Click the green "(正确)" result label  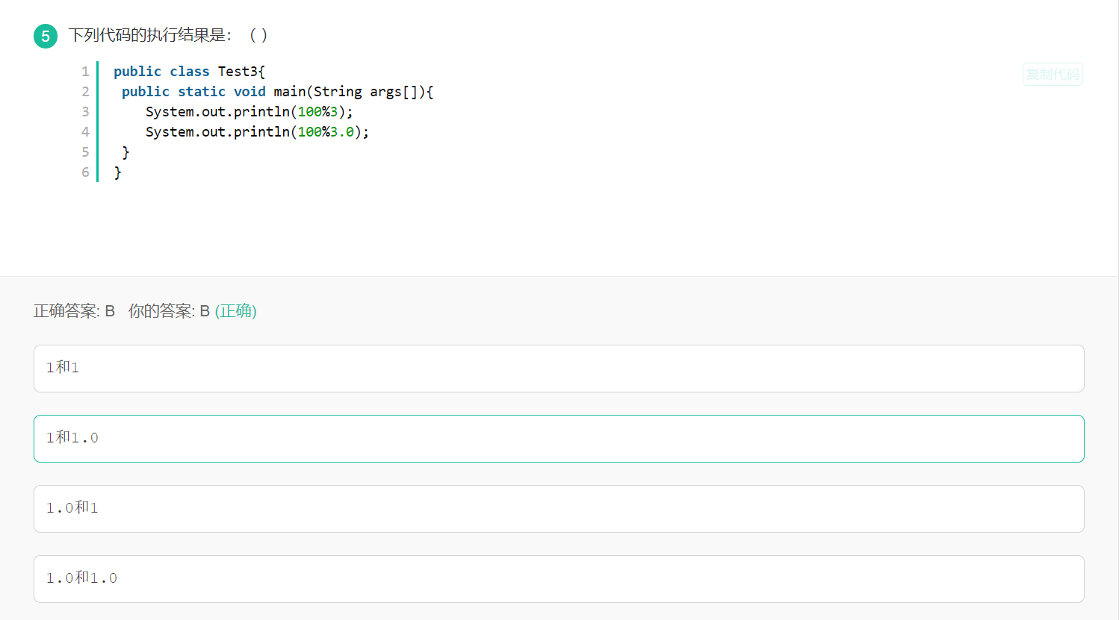point(235,311)
